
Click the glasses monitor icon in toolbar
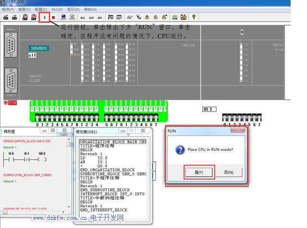(x=130, y=17)
